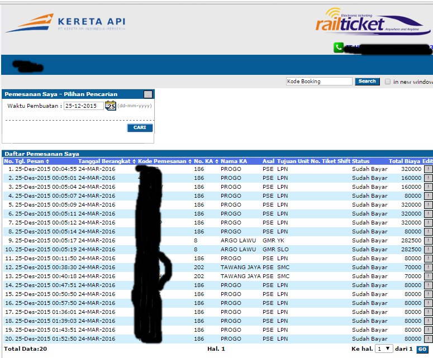Click 'YK' destination in row 9
This screenshot has height=358, width=433.
pyautogui.click(x=280, y=241)
